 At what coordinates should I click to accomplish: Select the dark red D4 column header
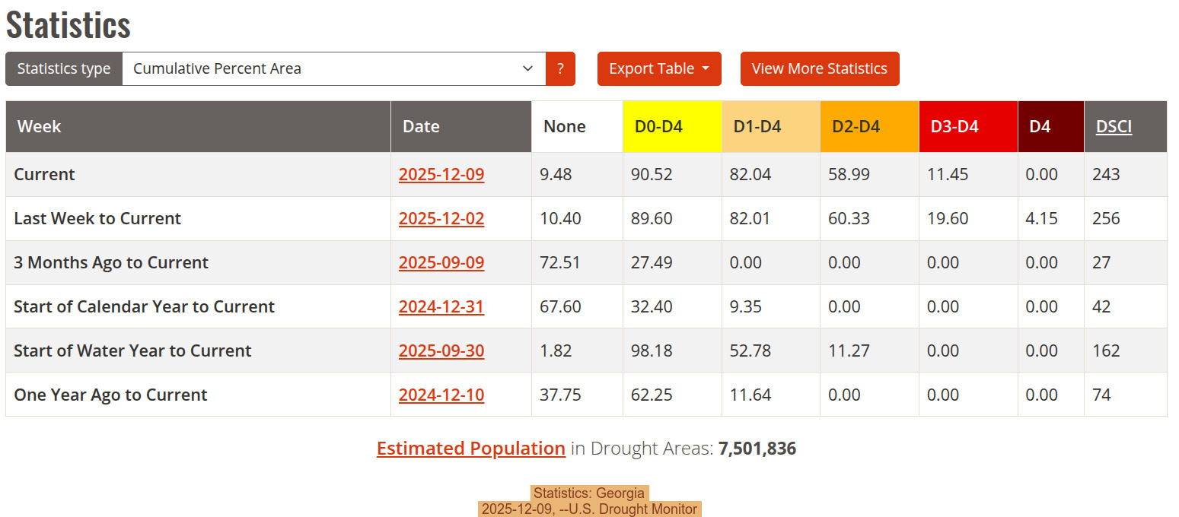click(1039, 126)
